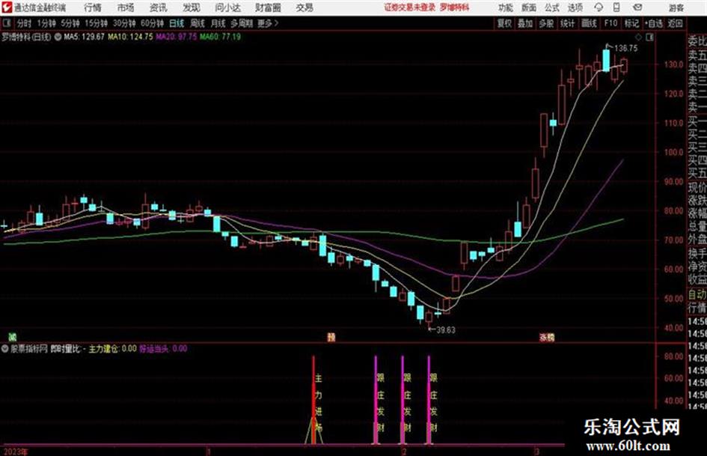
Task: Click the 涨停 event marker on chart
Action: pos(547,337)
